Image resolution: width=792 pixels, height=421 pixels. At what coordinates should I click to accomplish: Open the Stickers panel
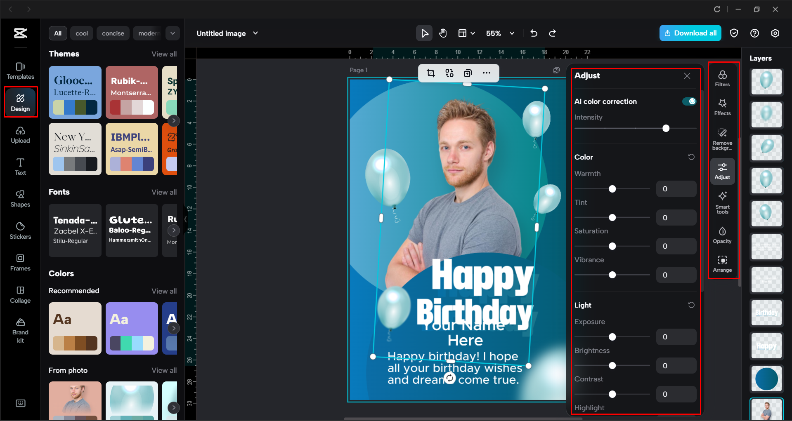(x=20, y=230)
